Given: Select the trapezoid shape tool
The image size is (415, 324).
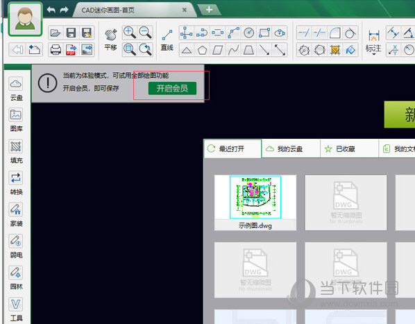Looking at the screenshot, I should [x=248, y=50].
